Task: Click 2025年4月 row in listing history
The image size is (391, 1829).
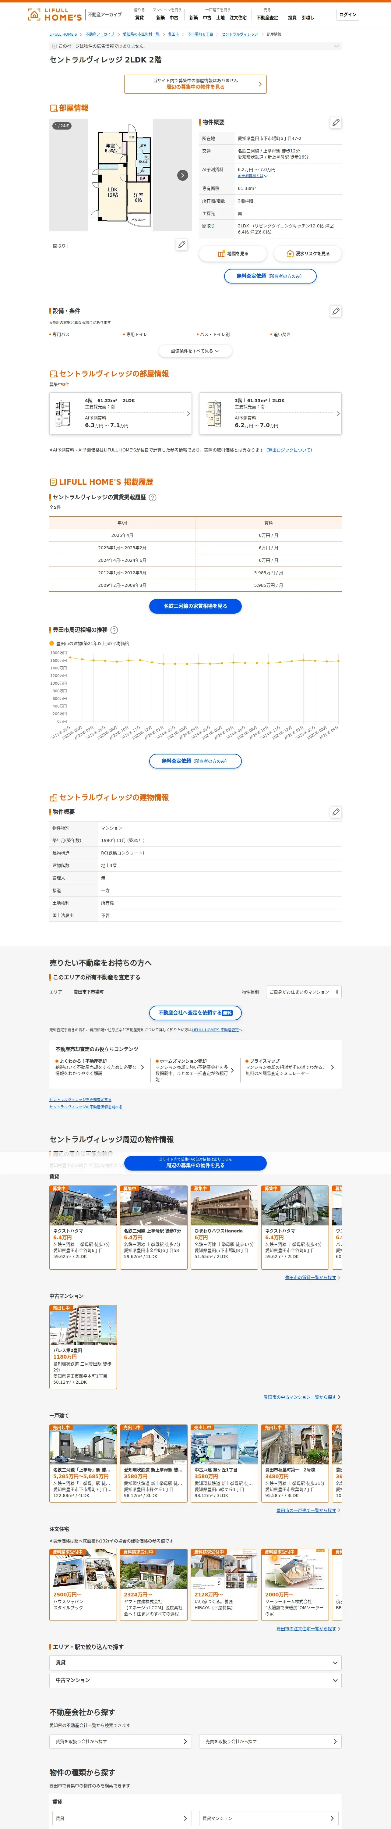Action: 195,535
